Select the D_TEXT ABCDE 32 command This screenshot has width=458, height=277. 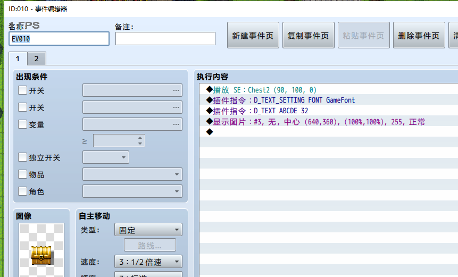[329, 111]
